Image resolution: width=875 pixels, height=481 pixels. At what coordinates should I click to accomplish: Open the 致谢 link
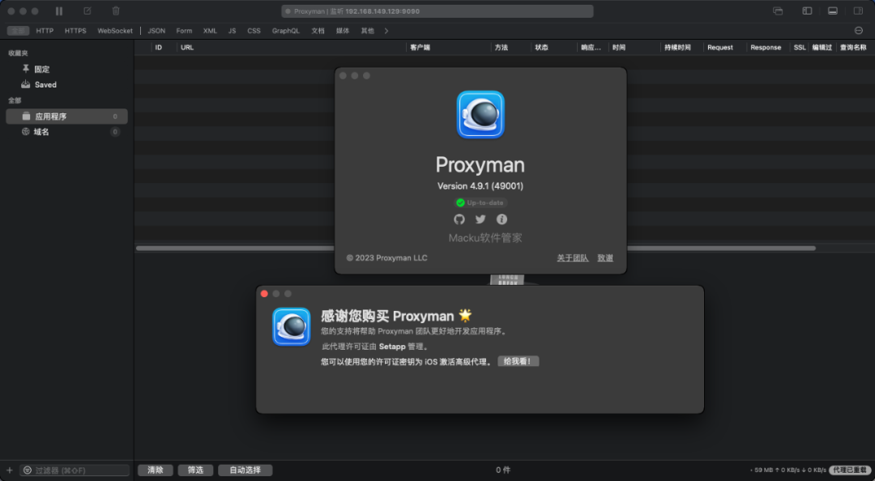605,258
